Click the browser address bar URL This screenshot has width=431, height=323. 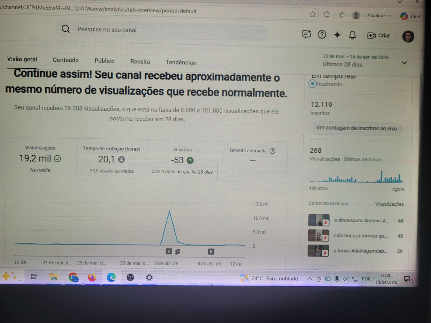(x=99, y=9)
